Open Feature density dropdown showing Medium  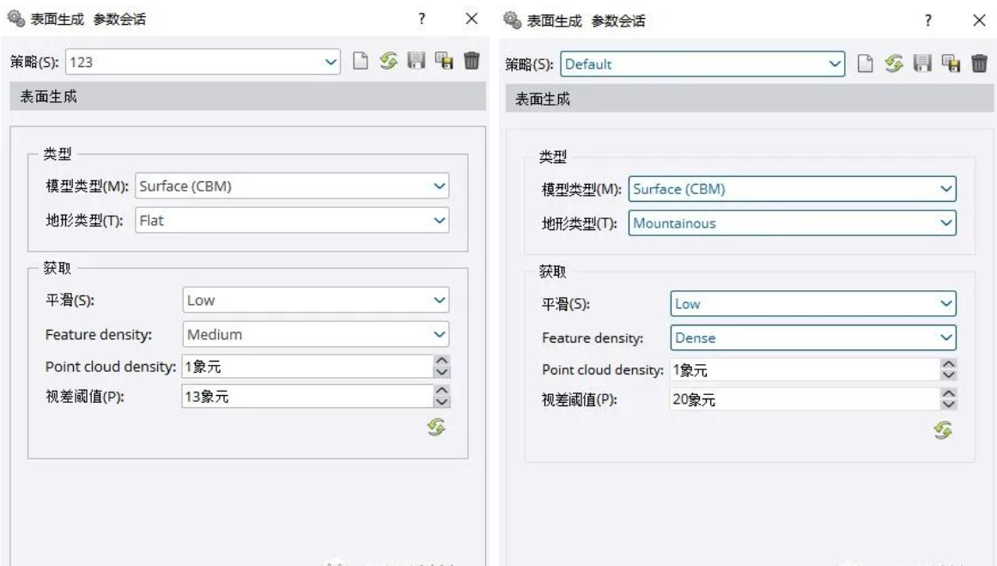(440, 333)
